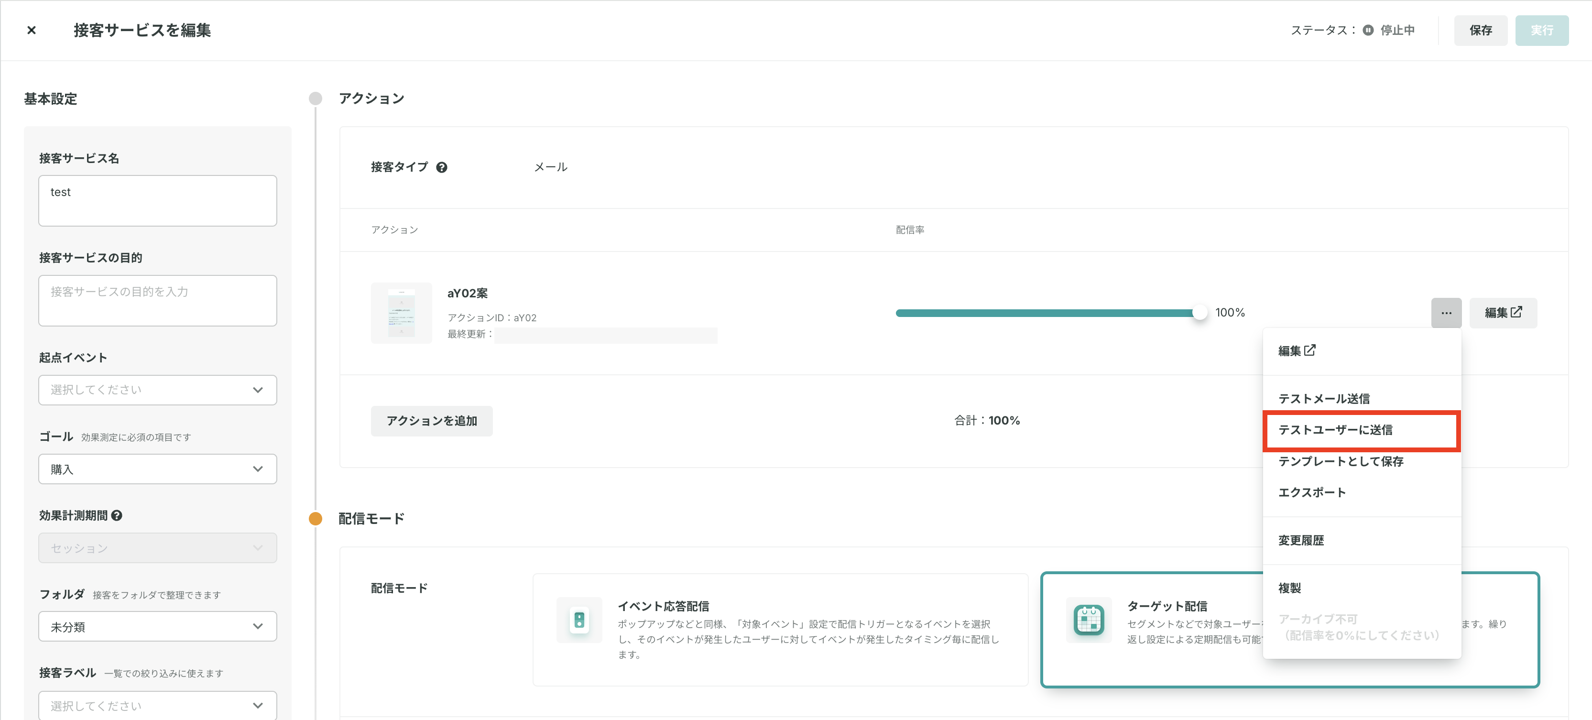Click help icon next to 接客タイプ
This screenshot has width=1592, height=720.
click(441, 167)
